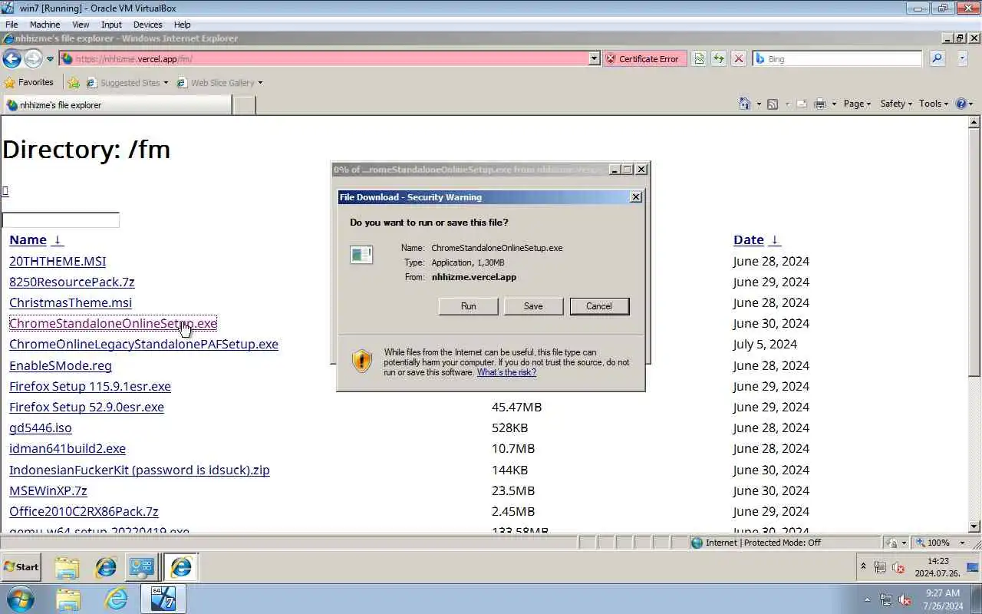Screen dimensions: 982x614
Task: Click the filter input box above Name
Action: (x=61, y=220)
